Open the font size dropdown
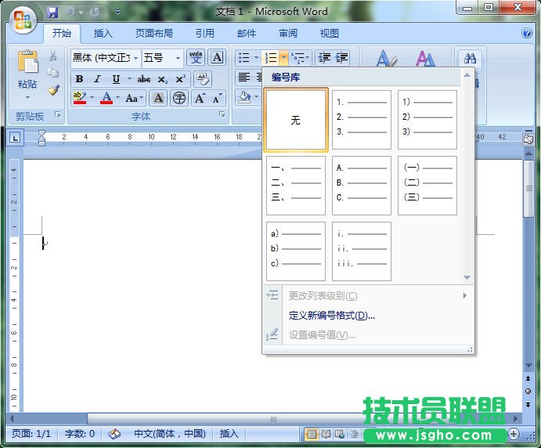 178,58
